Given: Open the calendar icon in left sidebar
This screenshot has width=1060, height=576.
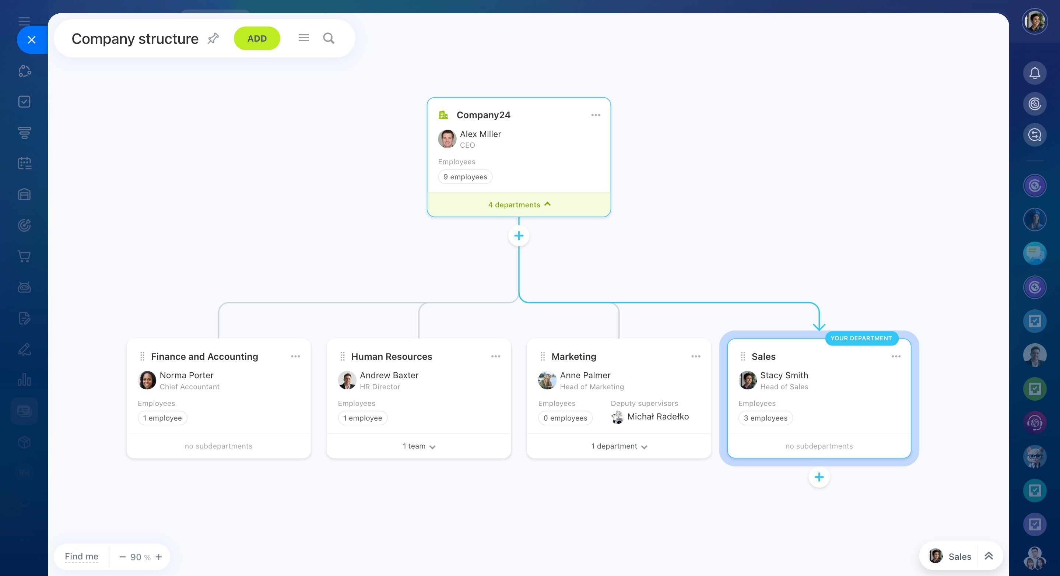Looking at the screenshot, I should (x=24, y=164).
